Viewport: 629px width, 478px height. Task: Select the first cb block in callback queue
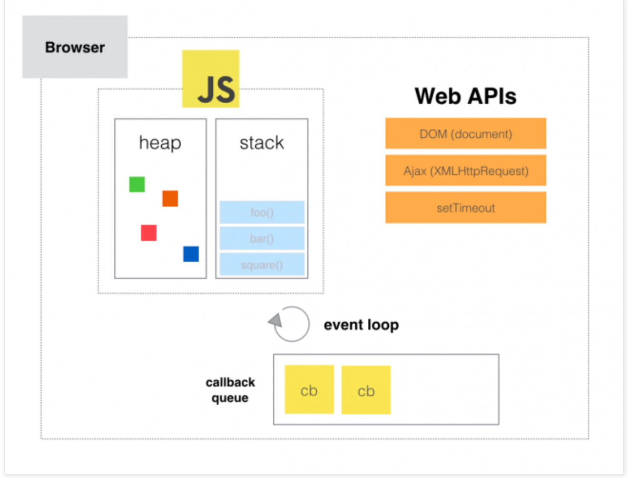[309, 390]
